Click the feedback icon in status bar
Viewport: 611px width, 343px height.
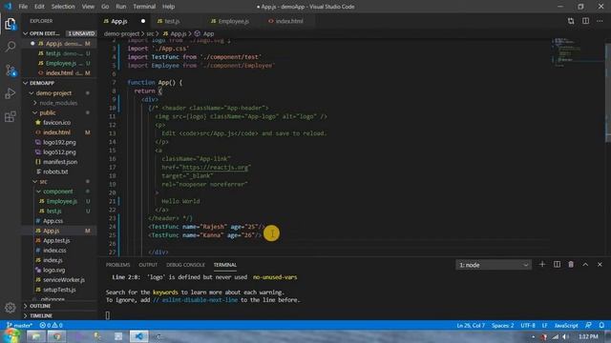[x=588, y=325]
